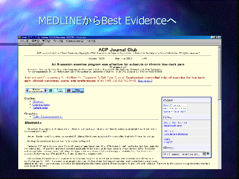The image size is (239, 179).
Task: Click the next search result red arrow
Action: (46, 90)
